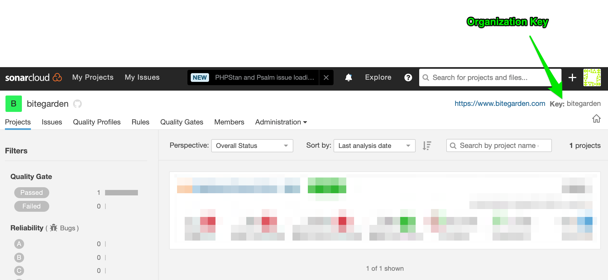
Task: Open My Projects
Action: coord(93,78)
